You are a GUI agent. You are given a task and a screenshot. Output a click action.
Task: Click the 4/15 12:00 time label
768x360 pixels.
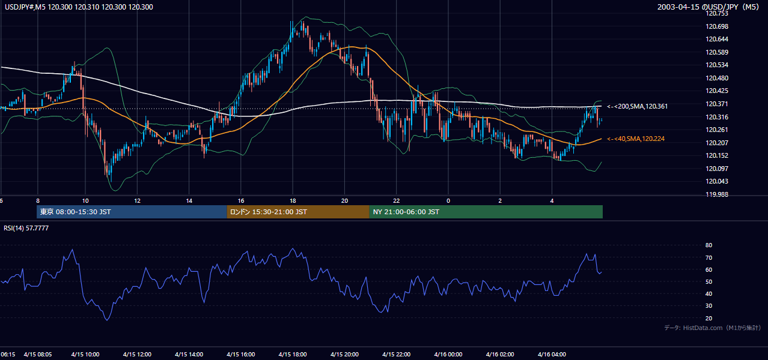coord(136,355)
